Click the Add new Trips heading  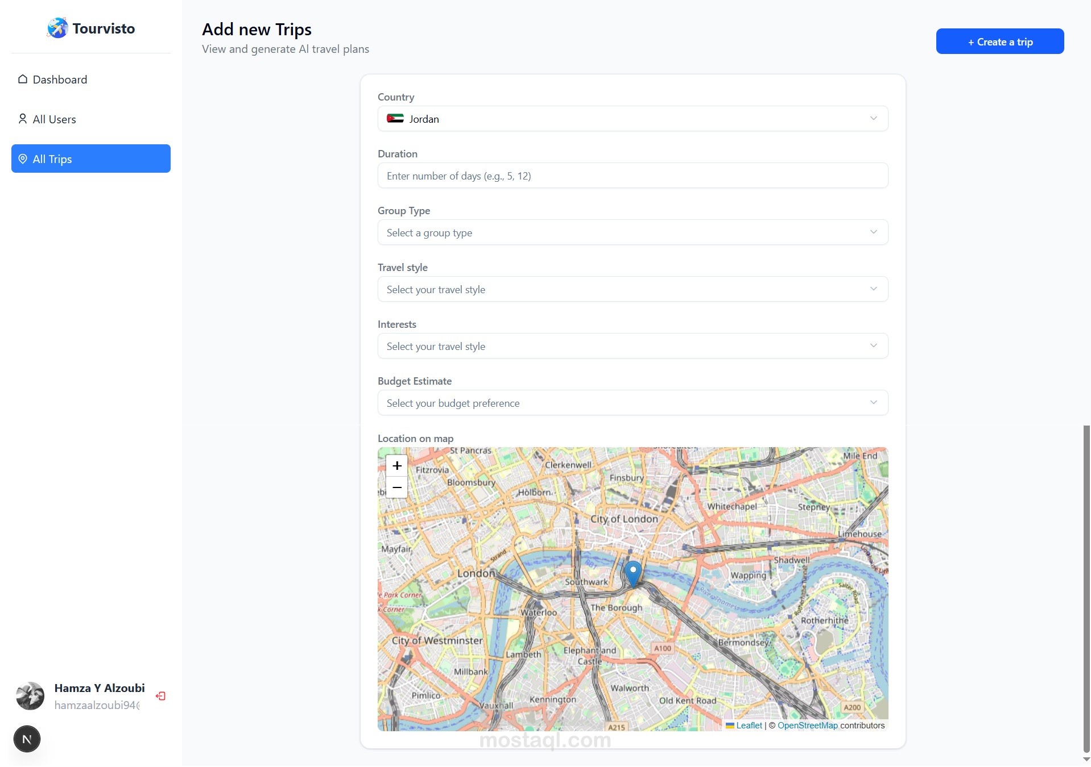click(x=257, y=29)
